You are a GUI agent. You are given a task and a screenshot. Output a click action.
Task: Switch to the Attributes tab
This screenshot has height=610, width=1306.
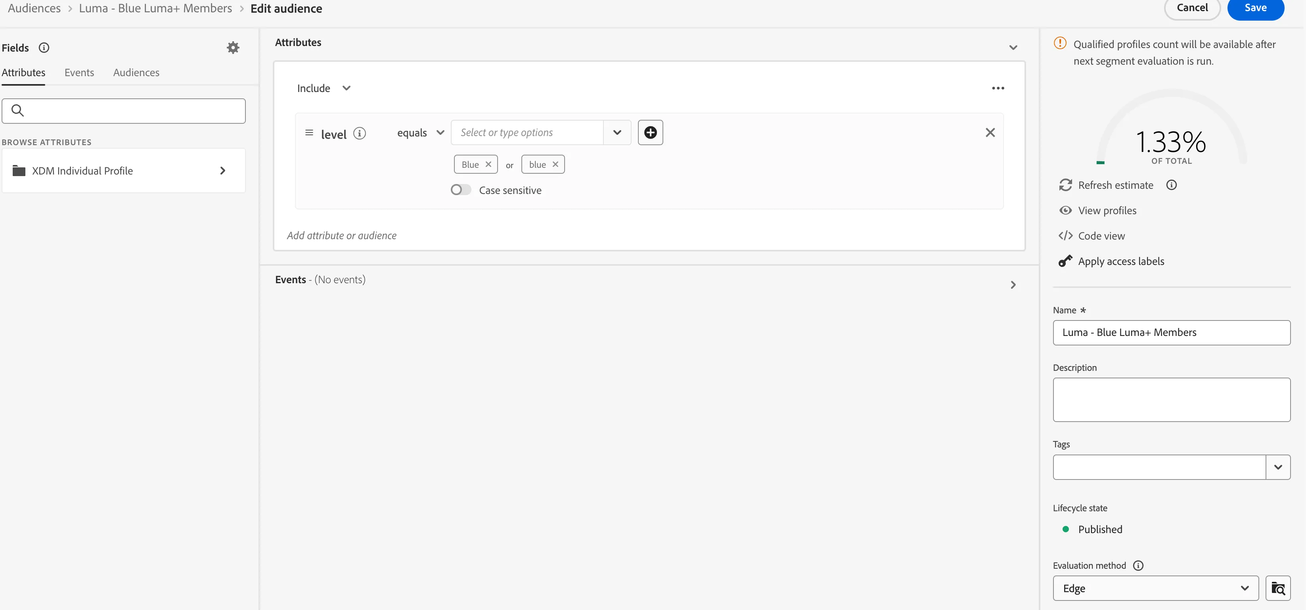[23, 73]
